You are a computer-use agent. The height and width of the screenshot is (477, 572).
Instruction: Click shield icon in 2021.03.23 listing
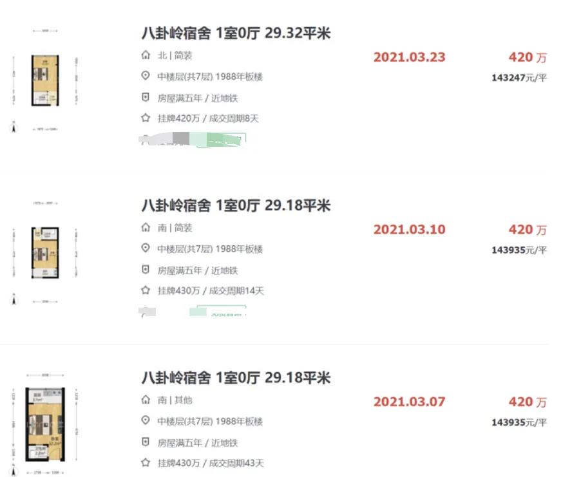point(146,98)
